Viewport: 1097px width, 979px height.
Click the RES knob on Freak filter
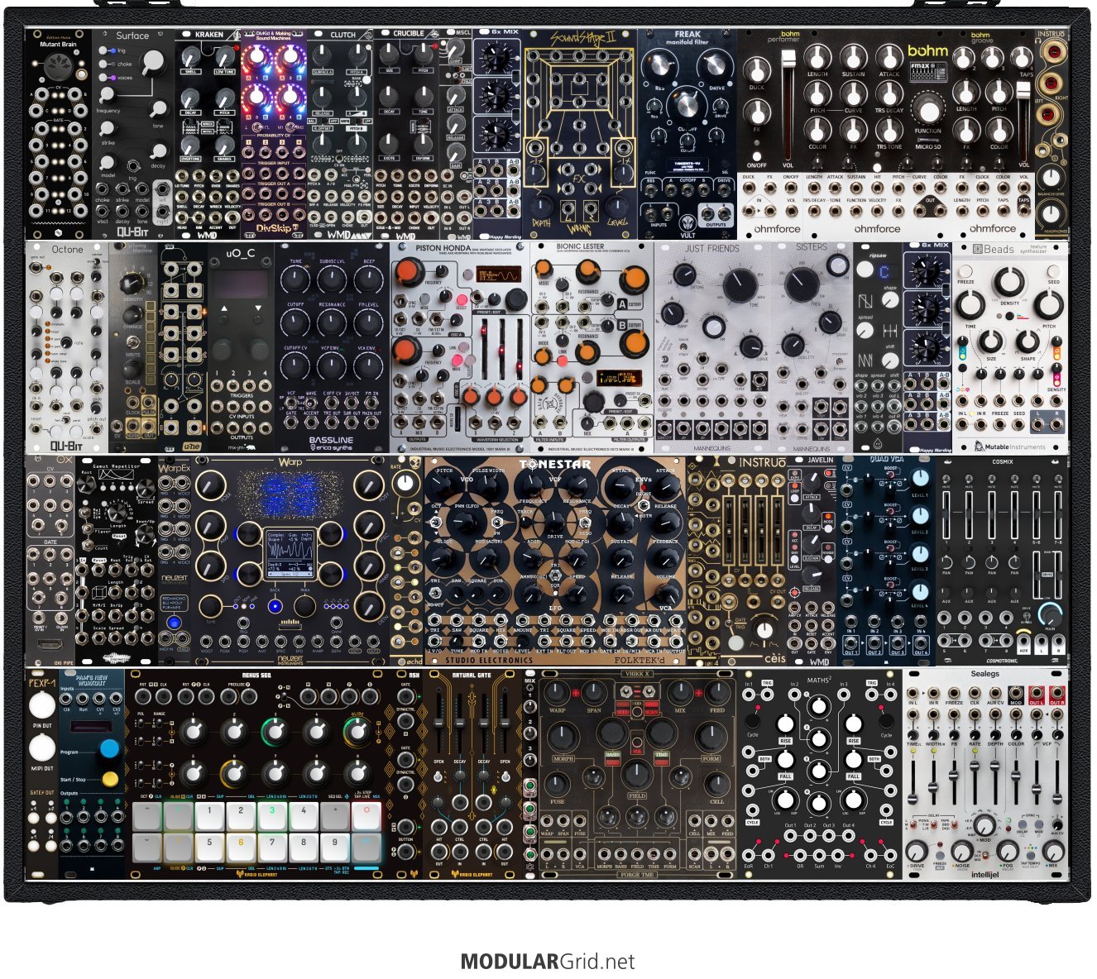(659, 65)
